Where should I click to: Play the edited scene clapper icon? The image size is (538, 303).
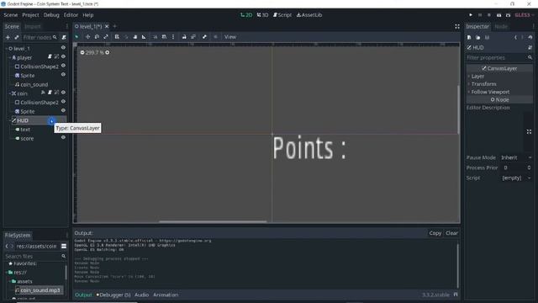coord(498,15)
